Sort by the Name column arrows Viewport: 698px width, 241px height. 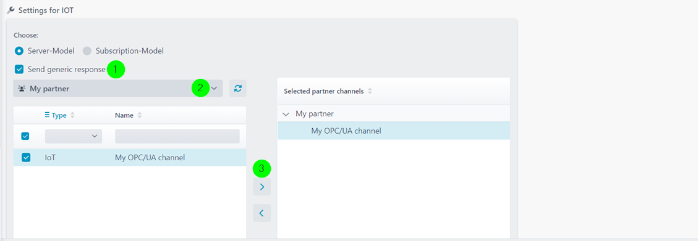tap(139, 115)
